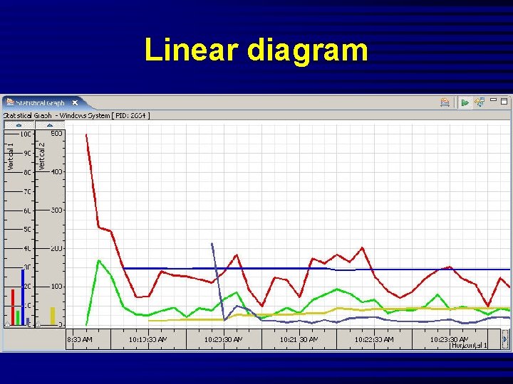The image size is (513, 384).
Task: Select the Statistical Graph view tab
Action: pyautogui.click(x=40, y=103)
